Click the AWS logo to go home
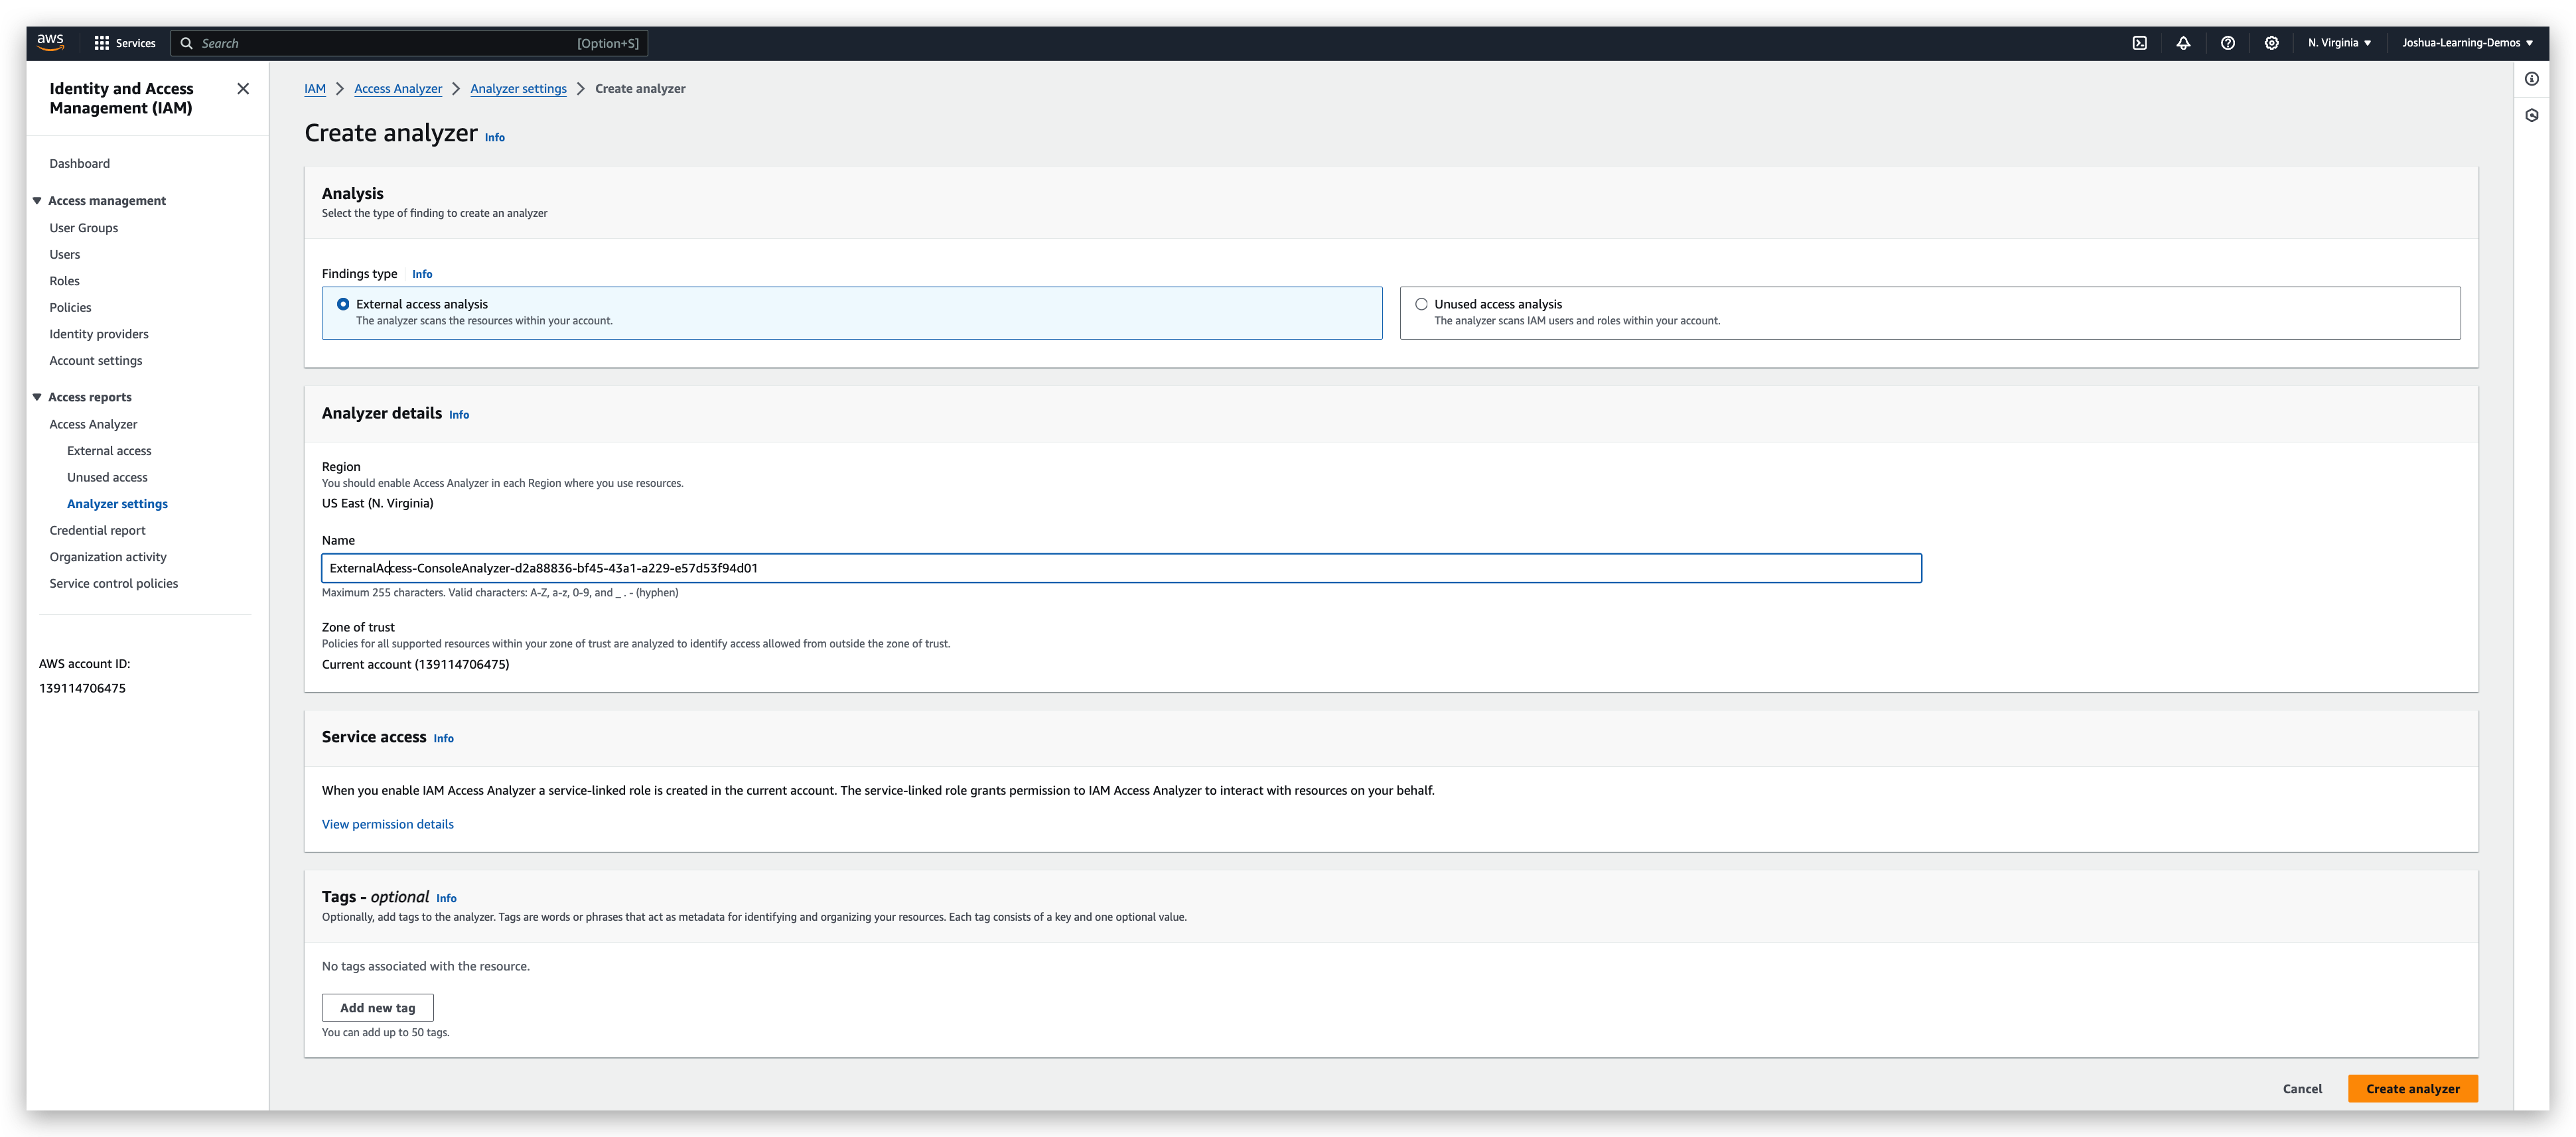2576x1137 pixels. (50, 42)
